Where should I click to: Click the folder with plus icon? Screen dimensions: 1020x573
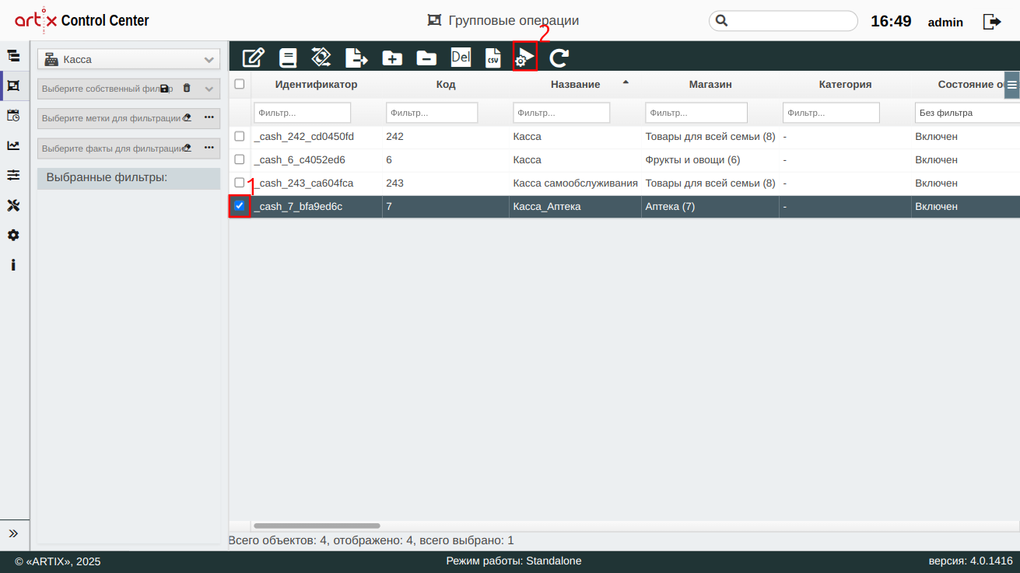tap(392, 58)
